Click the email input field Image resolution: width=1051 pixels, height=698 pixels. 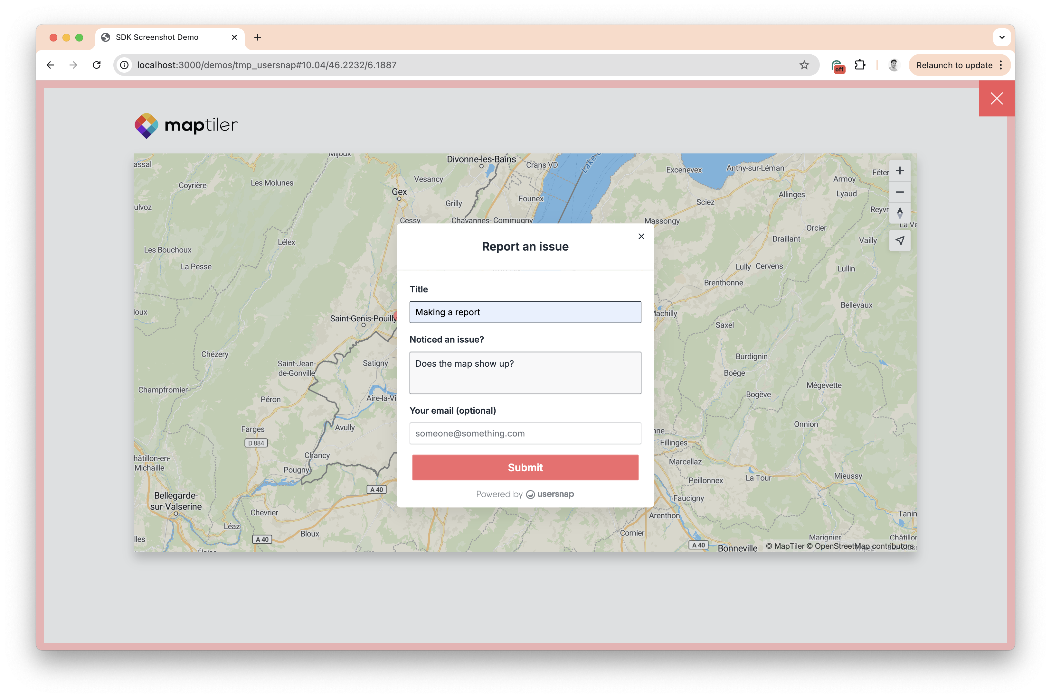(525, 433)
